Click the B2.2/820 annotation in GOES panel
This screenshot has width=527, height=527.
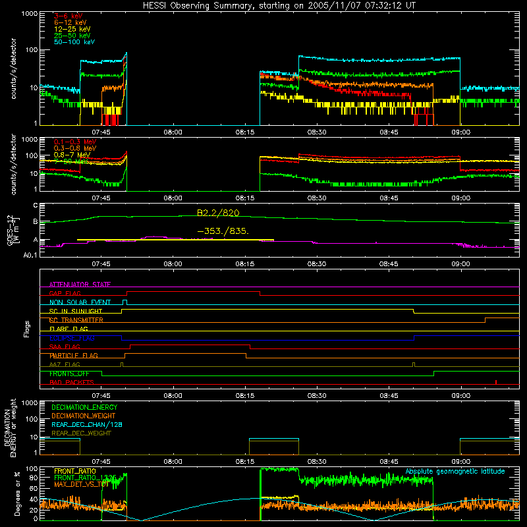[x=218, y=213]
